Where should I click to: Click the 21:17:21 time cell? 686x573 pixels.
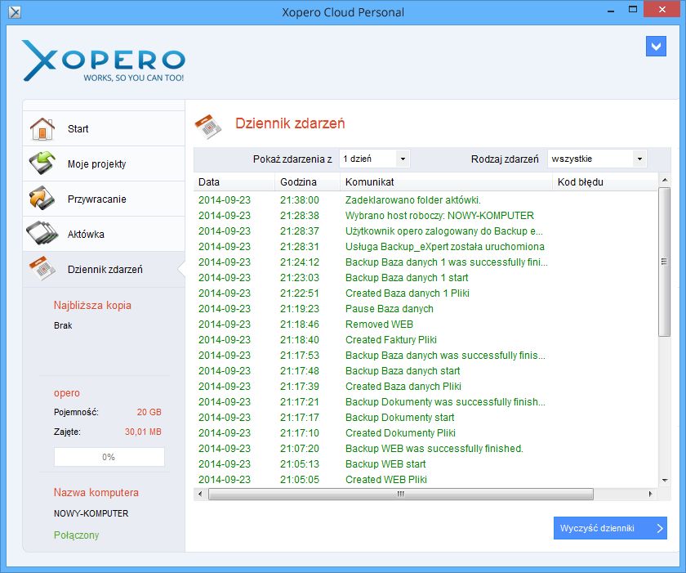tap(300, 402)
